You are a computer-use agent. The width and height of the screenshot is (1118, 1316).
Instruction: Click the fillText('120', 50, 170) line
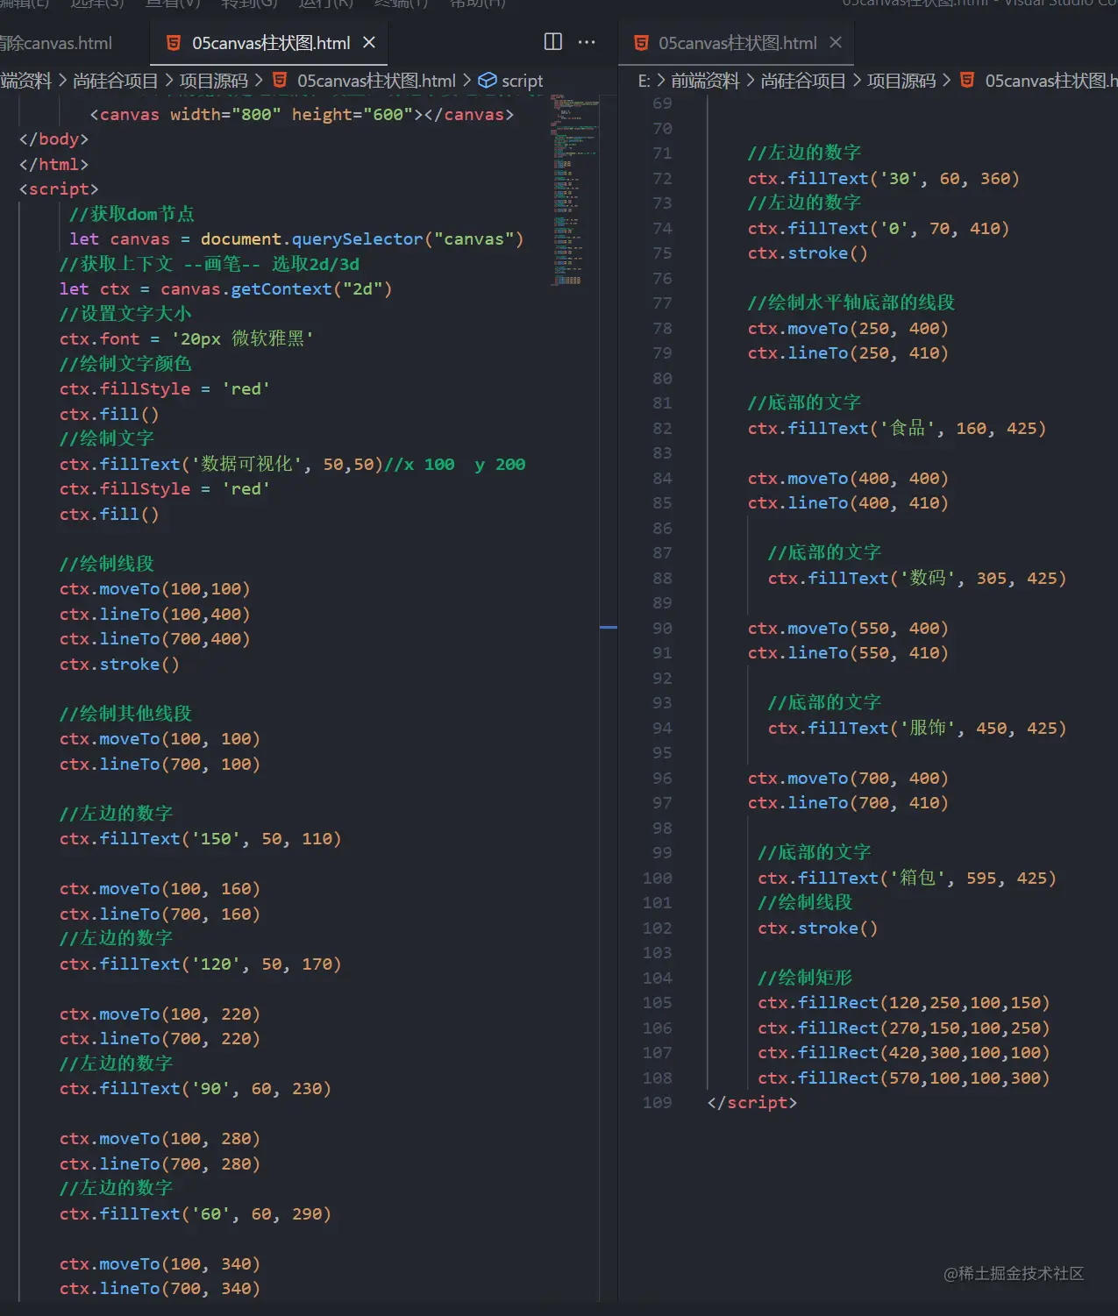pyautogui.click(x=200, y=964)
